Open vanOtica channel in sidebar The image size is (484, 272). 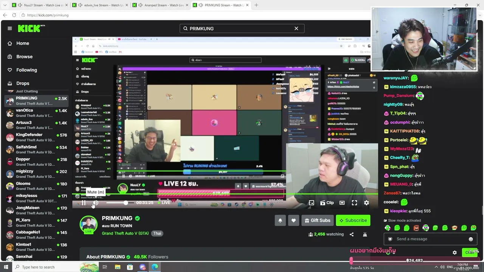click(36, 113)
